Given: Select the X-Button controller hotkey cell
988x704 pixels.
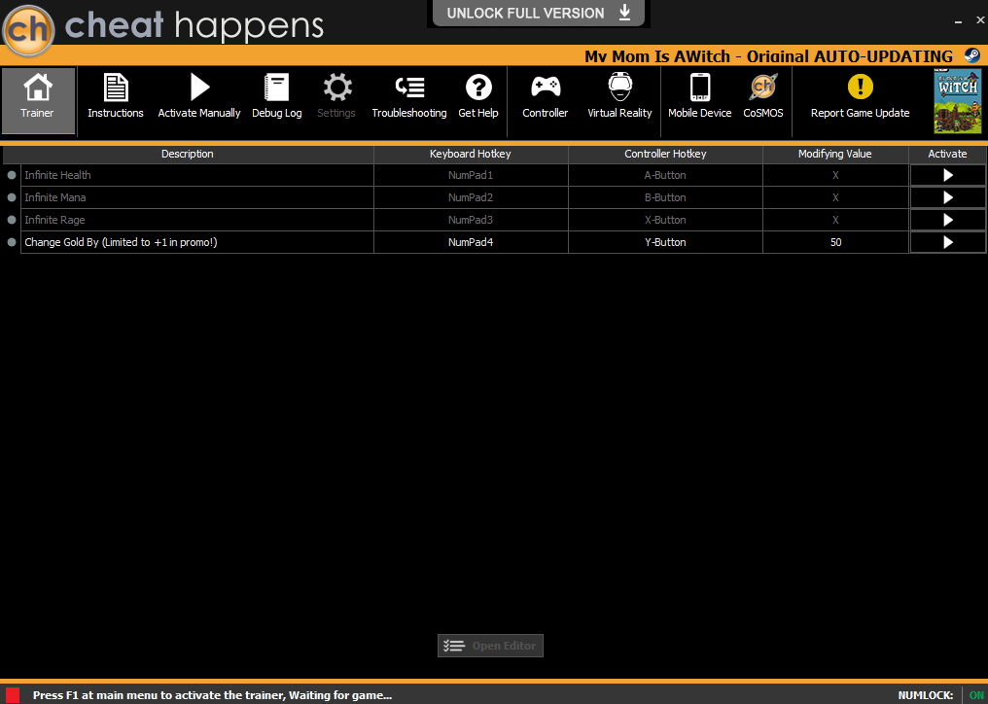Looking at the screenshot, I should (665, 220).
